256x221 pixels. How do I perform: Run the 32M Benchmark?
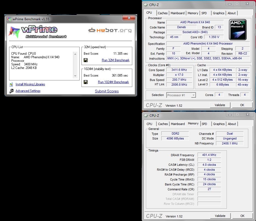pos(116,60)
